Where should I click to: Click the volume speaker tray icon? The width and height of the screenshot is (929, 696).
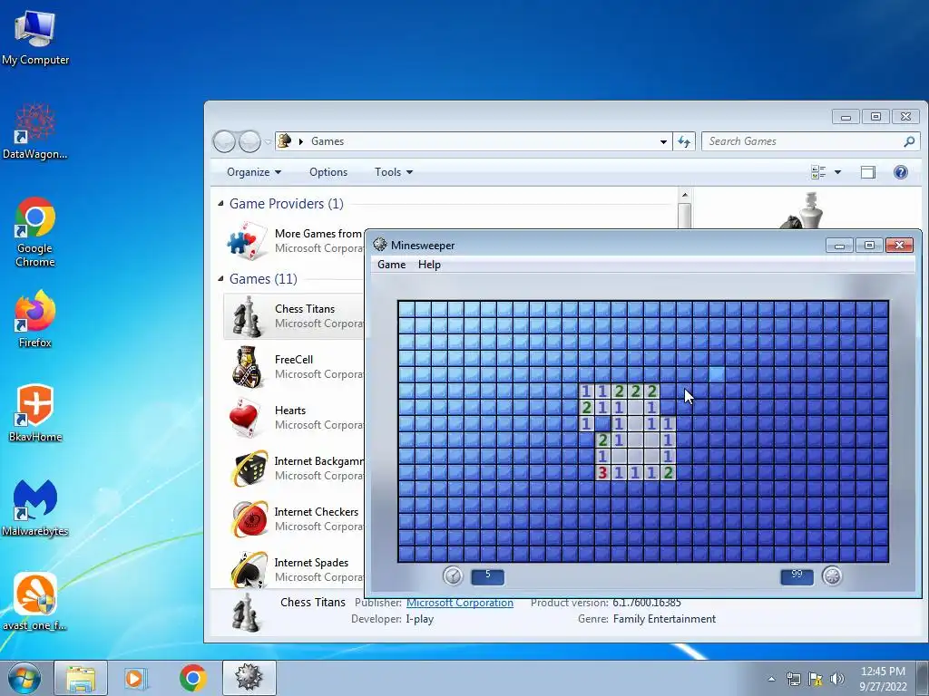click(837, 679)
